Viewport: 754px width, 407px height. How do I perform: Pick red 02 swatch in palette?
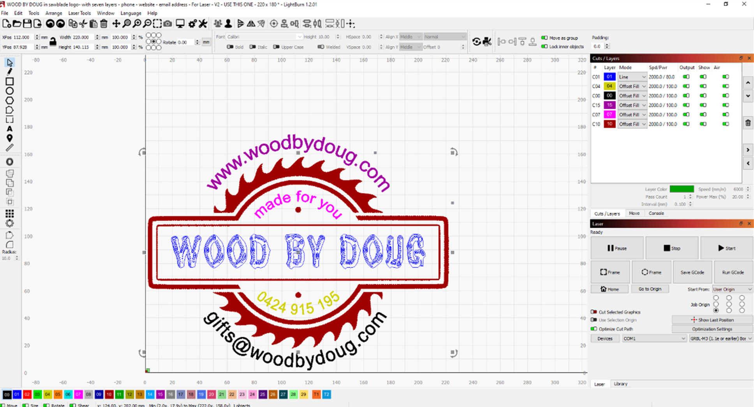pyautogui.click(x=27, y=395)
